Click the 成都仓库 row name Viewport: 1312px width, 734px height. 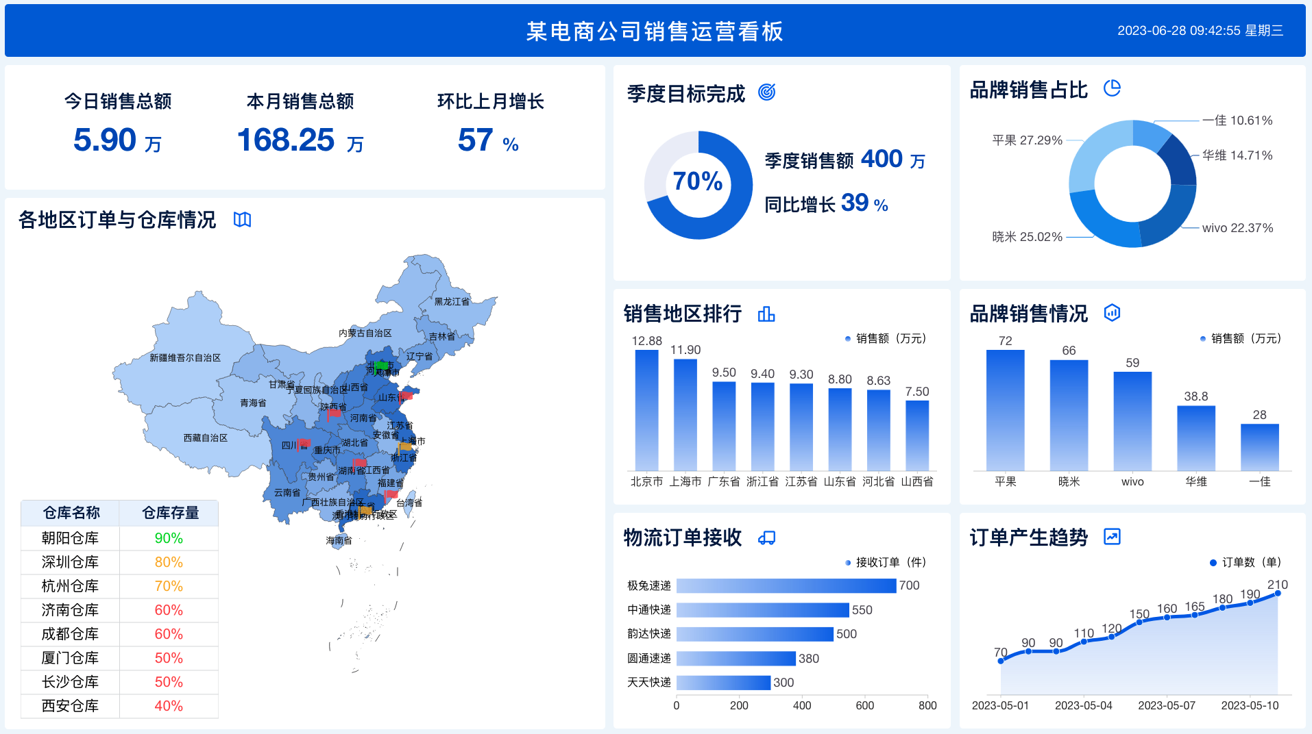pyautogui.click(x=70, y=634)
